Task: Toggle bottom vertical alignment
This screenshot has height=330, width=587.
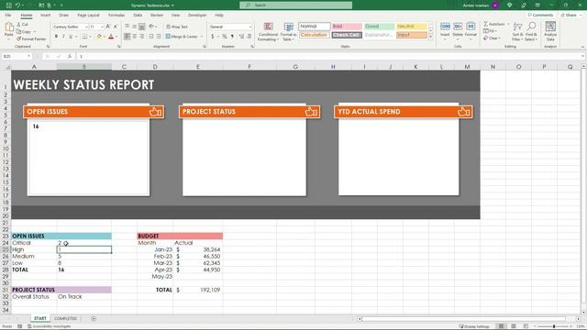Action: tap(141, 27)
